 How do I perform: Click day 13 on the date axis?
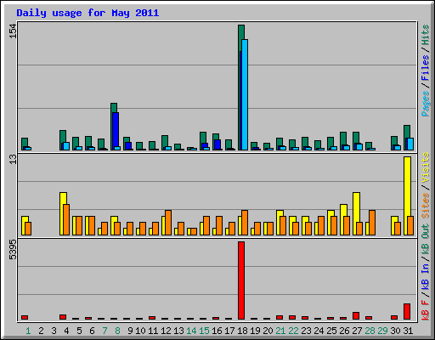[178, 331]
